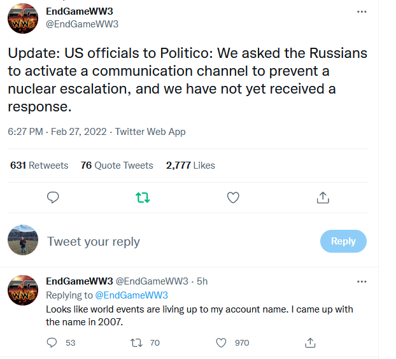Retweet the reply with 70 retweets
This screenshot has height=359, width=396.
click(x=136, y=342)
